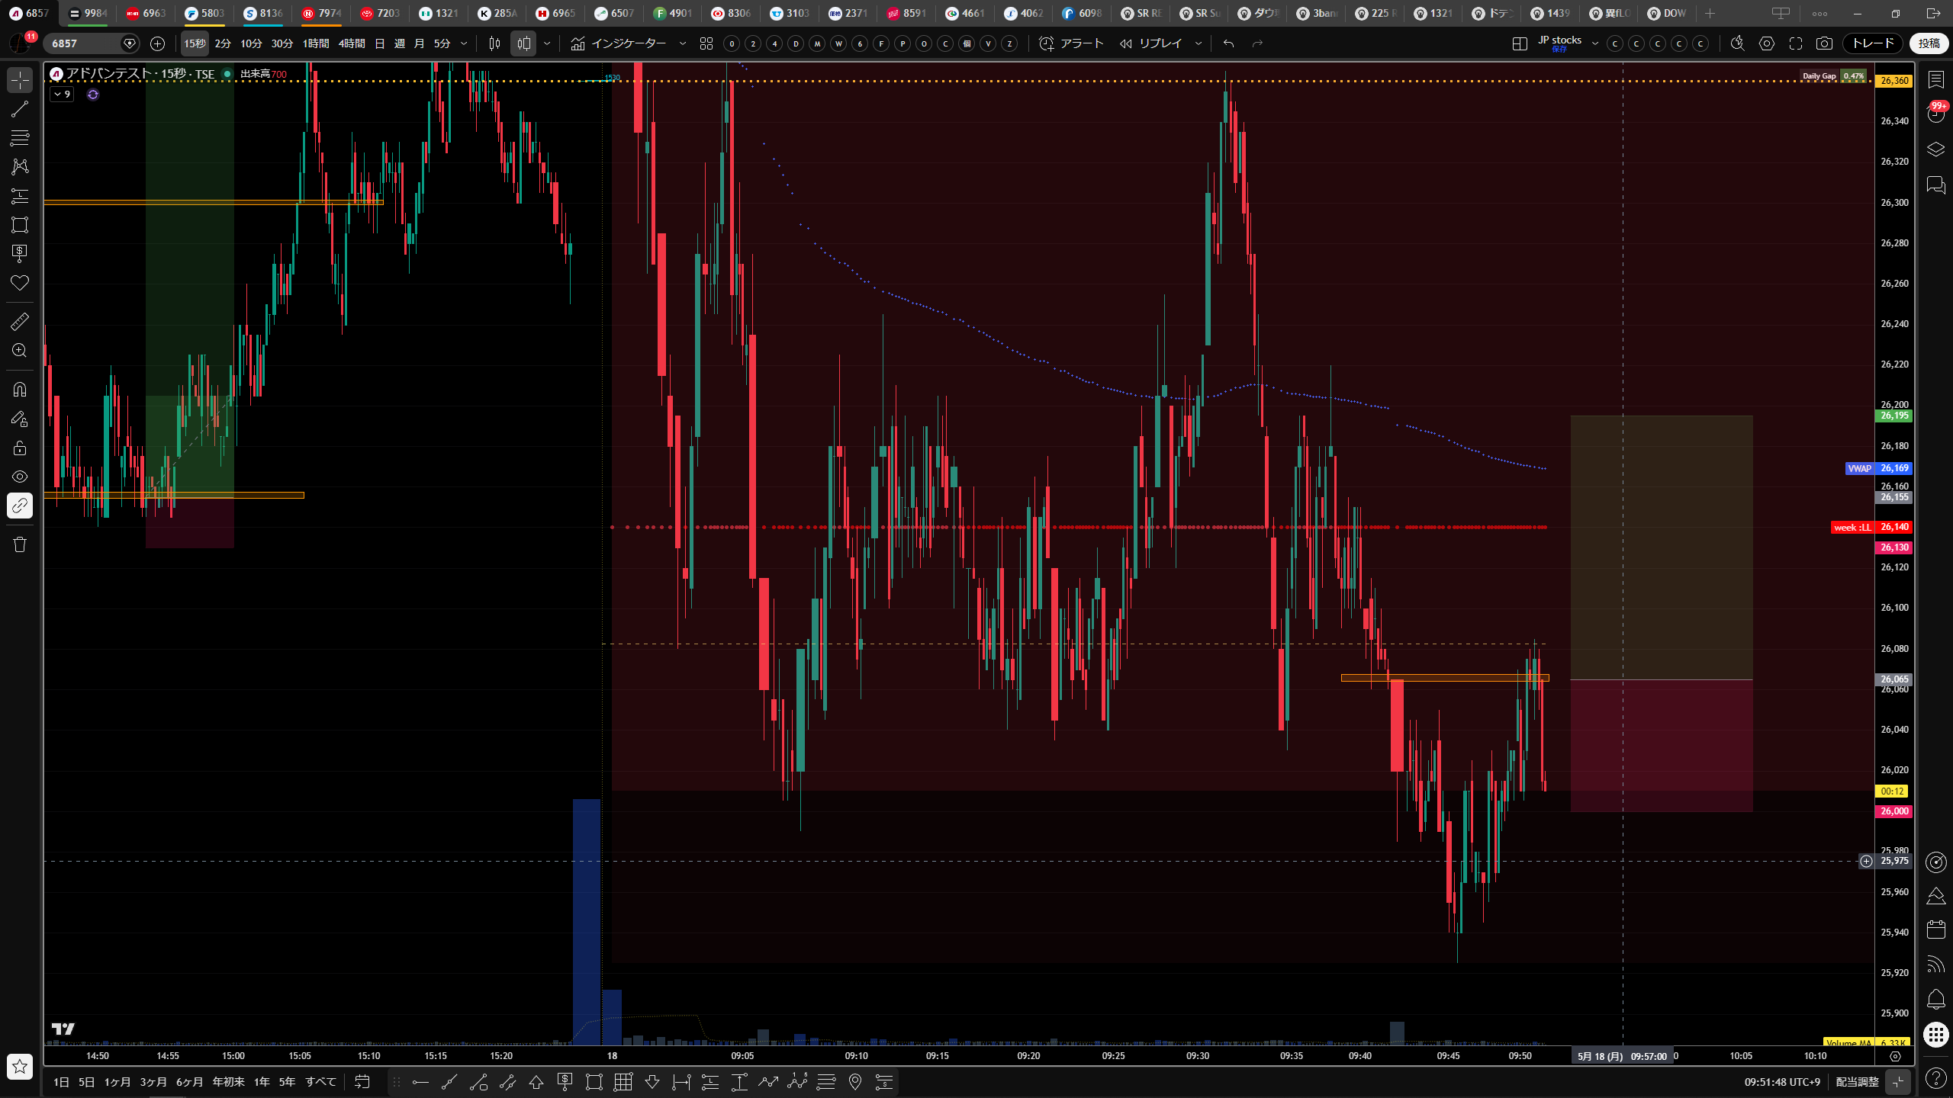Click the アラート alert button
Image resolution: width=1953 pixels, height=1098 pixels.
click(x=1072, y=43)
